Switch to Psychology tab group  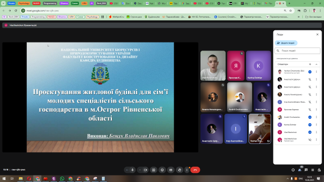(24, 4)
